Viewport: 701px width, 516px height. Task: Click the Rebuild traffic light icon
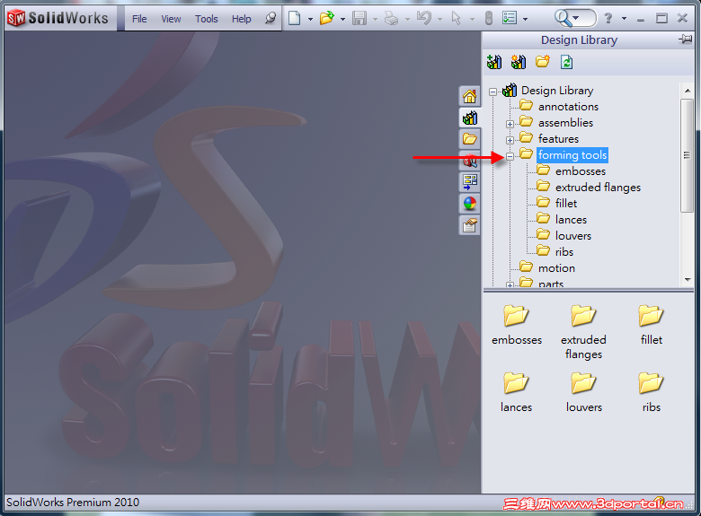pyautogui.click(x=489, y=18)
